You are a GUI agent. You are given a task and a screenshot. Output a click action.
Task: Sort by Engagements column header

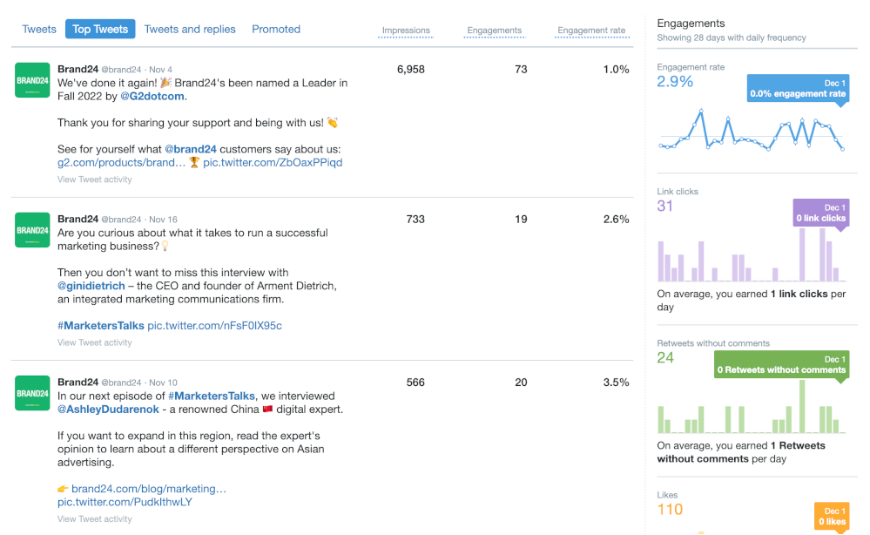click(494, 30)
